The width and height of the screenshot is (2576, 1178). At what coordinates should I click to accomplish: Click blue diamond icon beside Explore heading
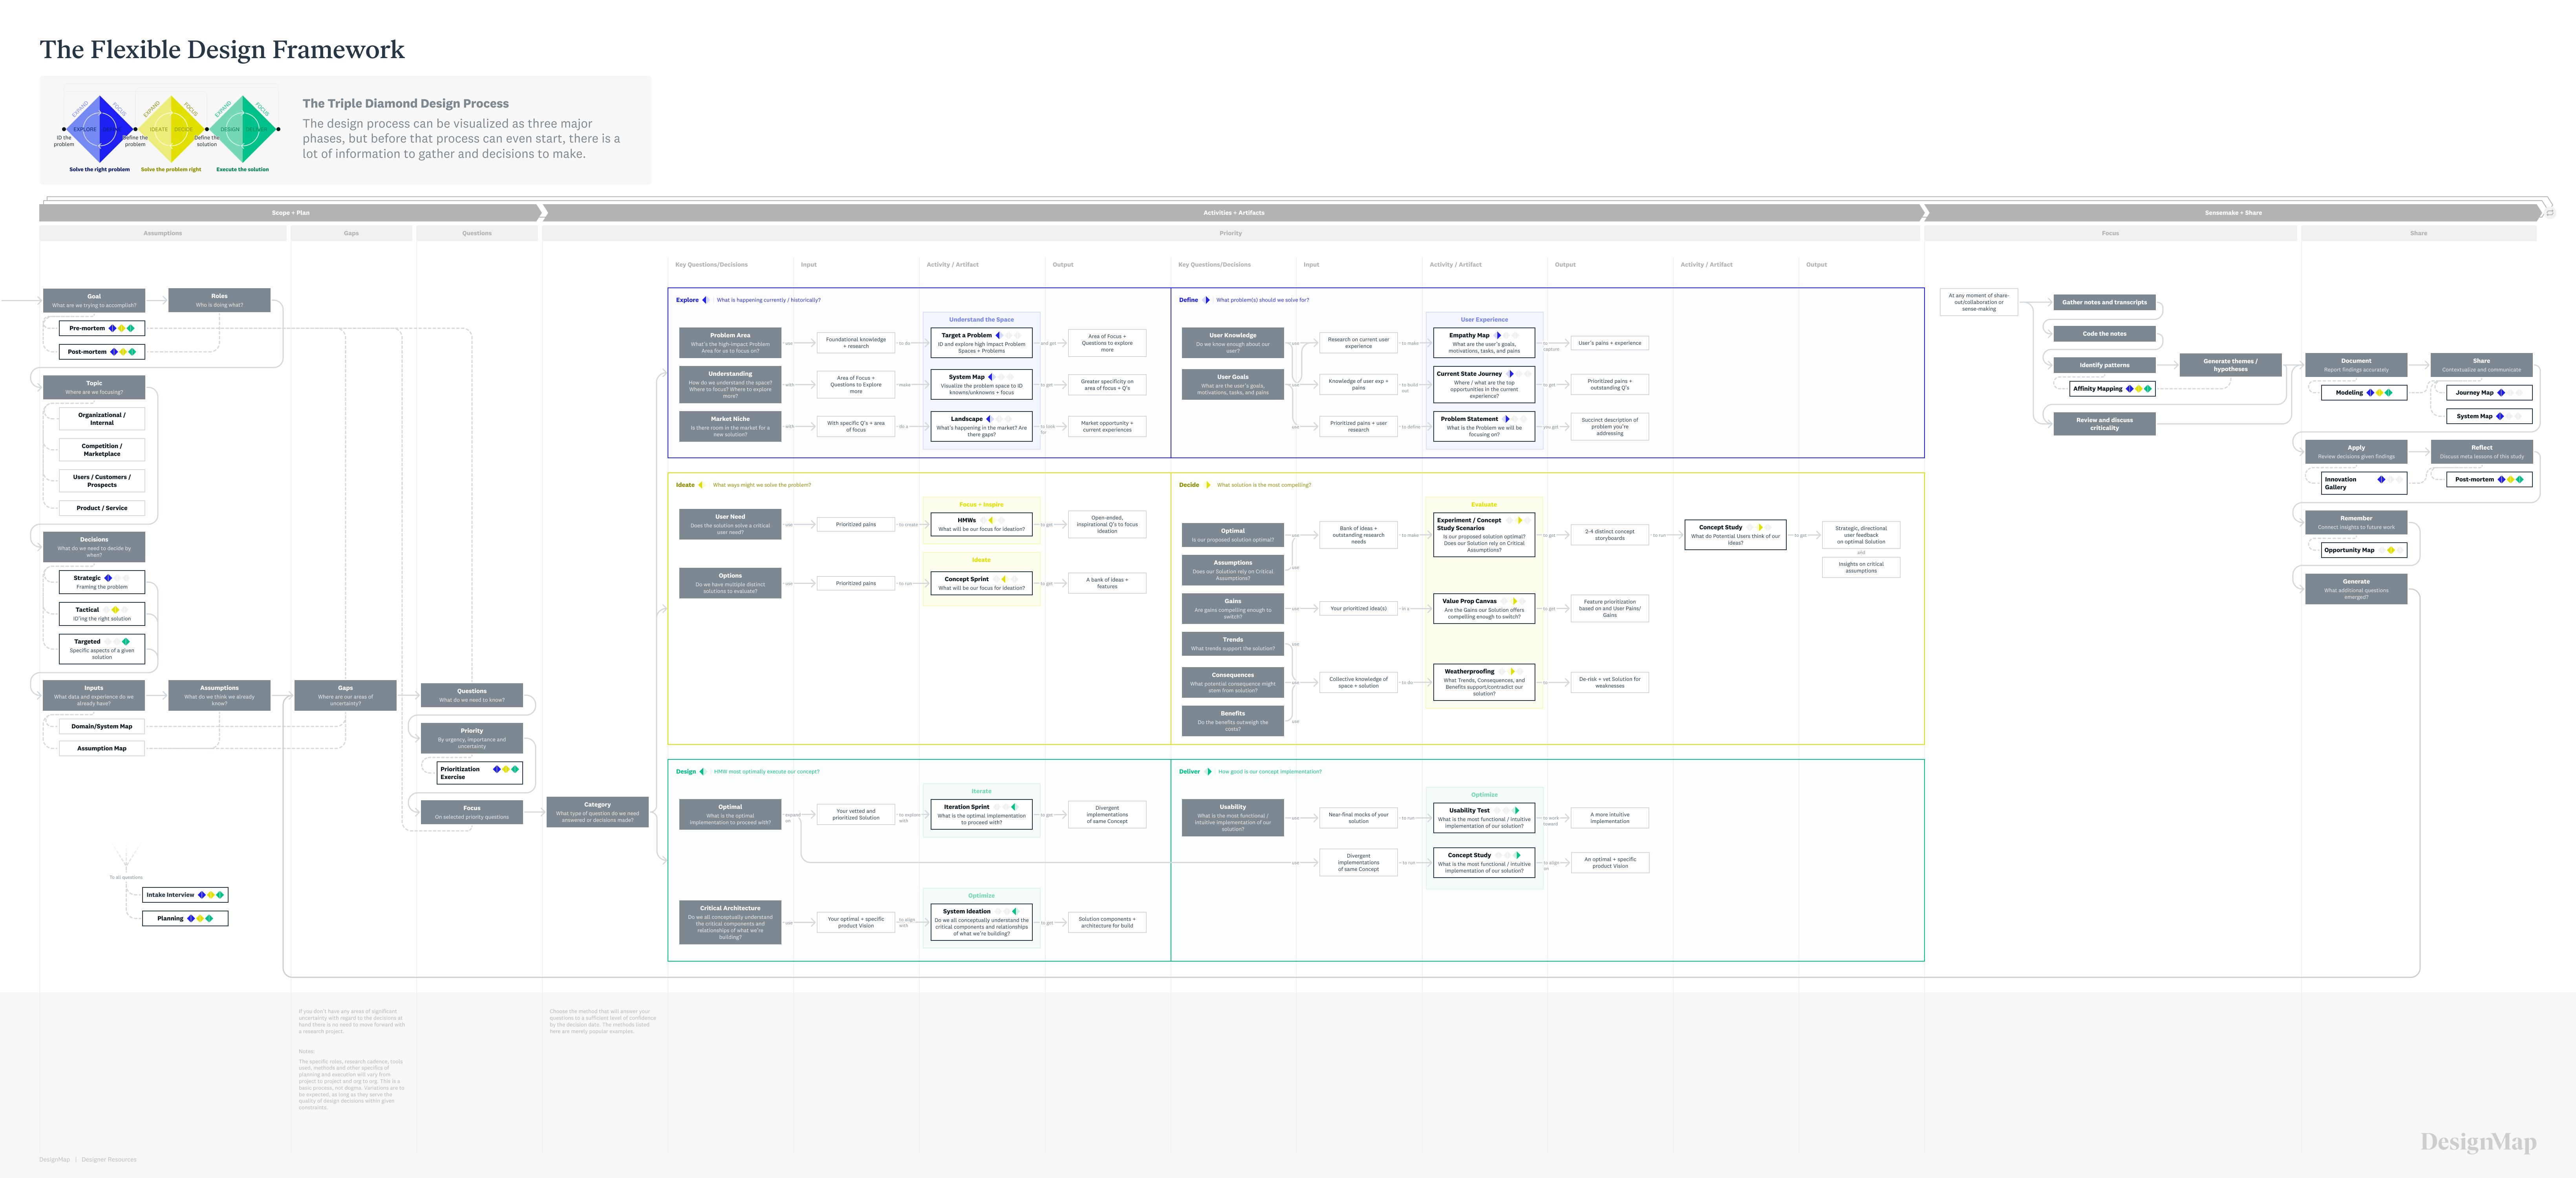[x=706, y=300]
